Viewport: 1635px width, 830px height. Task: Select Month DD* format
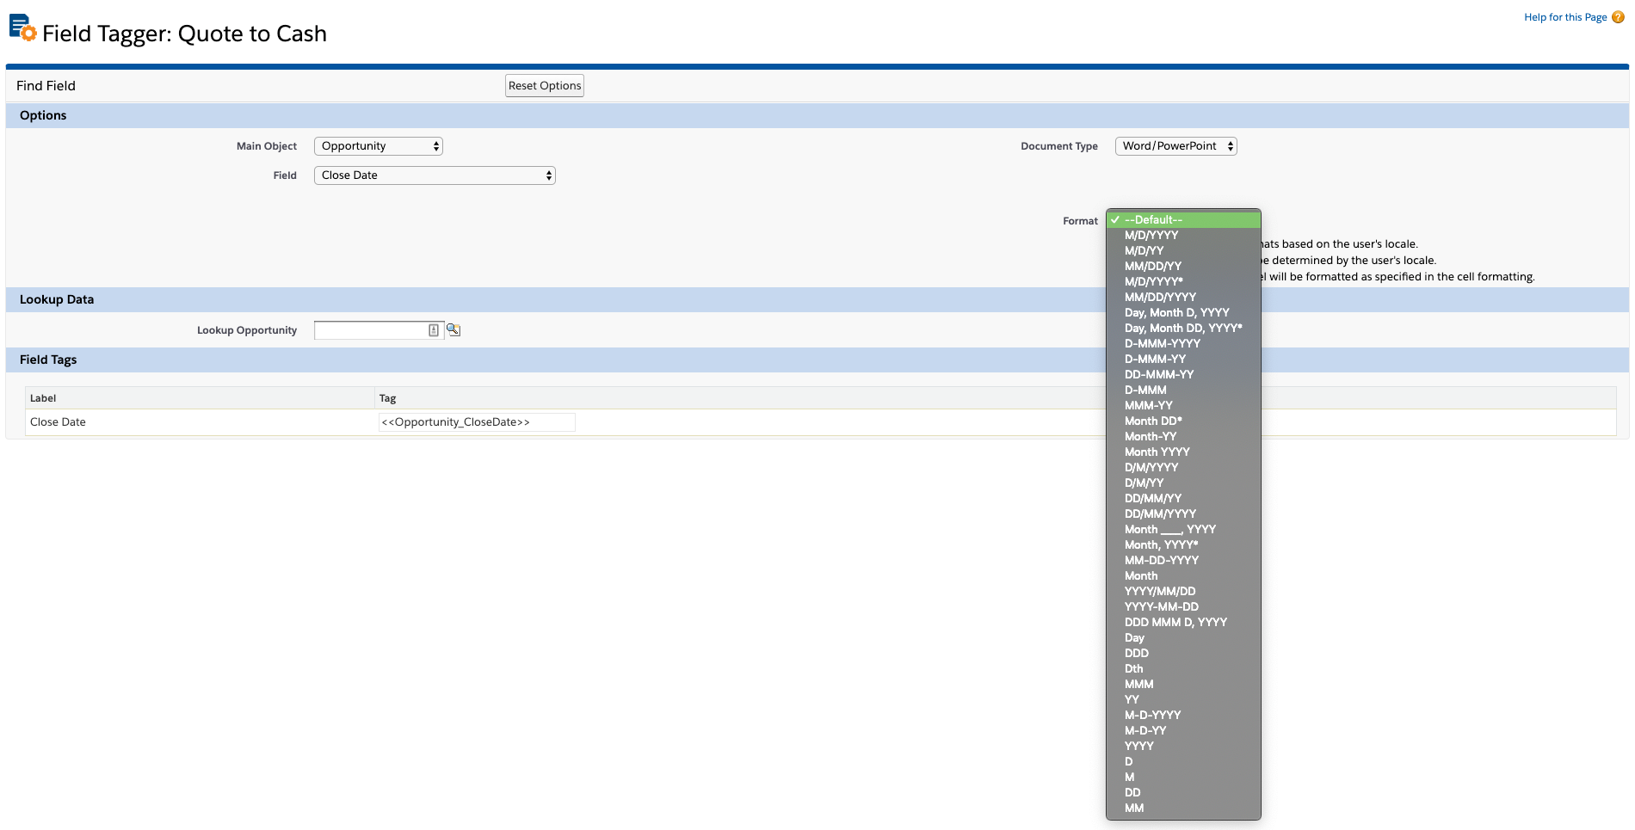[x=1183, y=421]
